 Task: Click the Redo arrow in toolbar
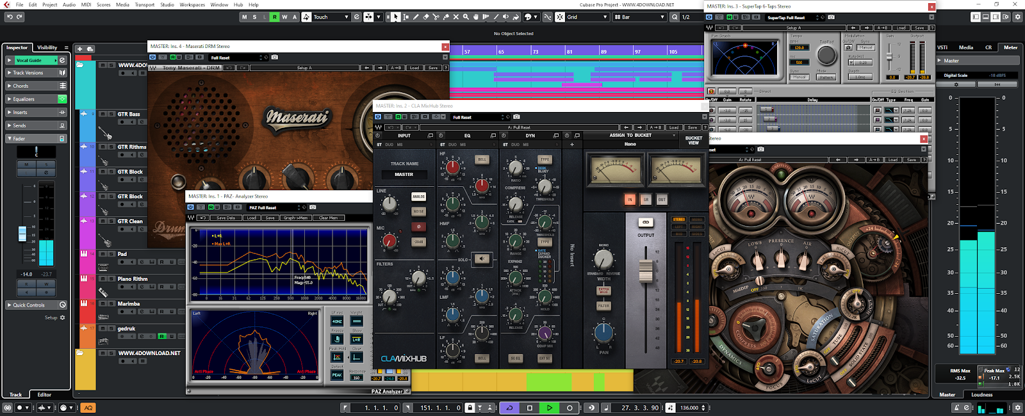(19, 17)
